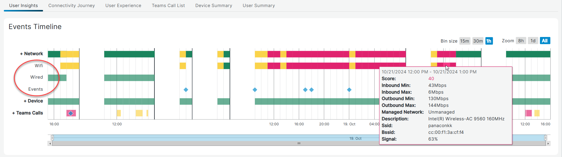
Task: Select the 1h bin size
Action: 489,41
